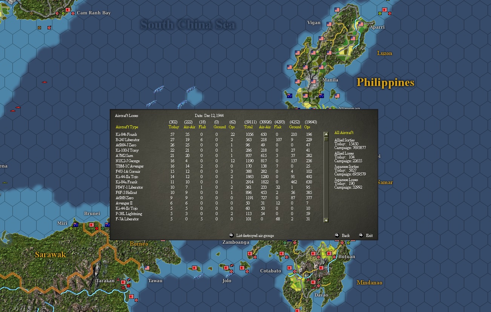Click the losses list scroll-down arrow
This screenshot has height=312, width=491.
[x=326, y=220]
